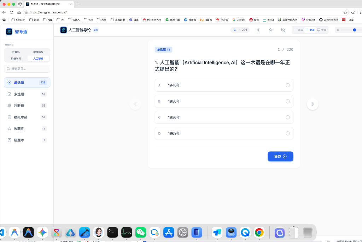Open the HarmonyOS bookmark

[x=152, y=20]
